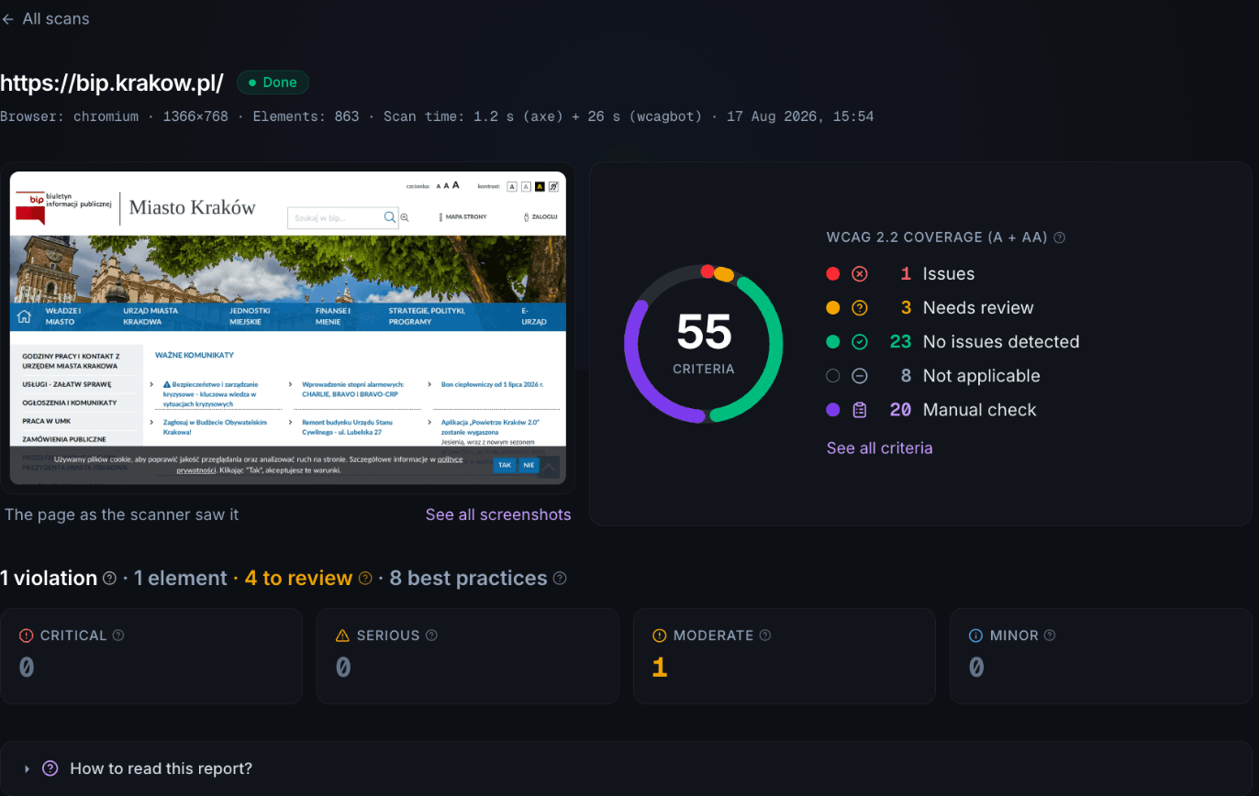Click the green dot beside No issues detected

833,341
